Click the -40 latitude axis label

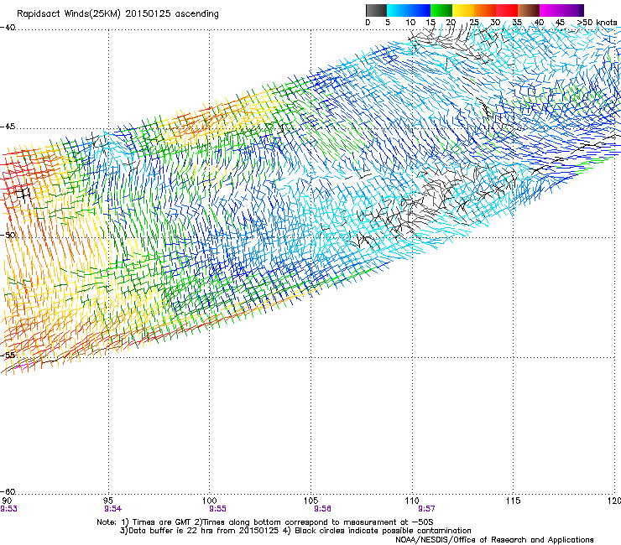8,28
